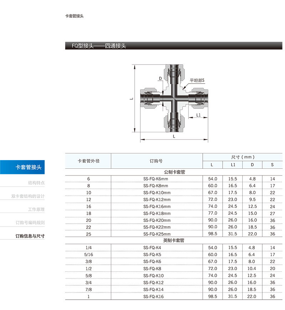The image size is (285, 310).
Task: Open the 卡套管接头 sidebar tab
Action: click(x=22, y=167)
